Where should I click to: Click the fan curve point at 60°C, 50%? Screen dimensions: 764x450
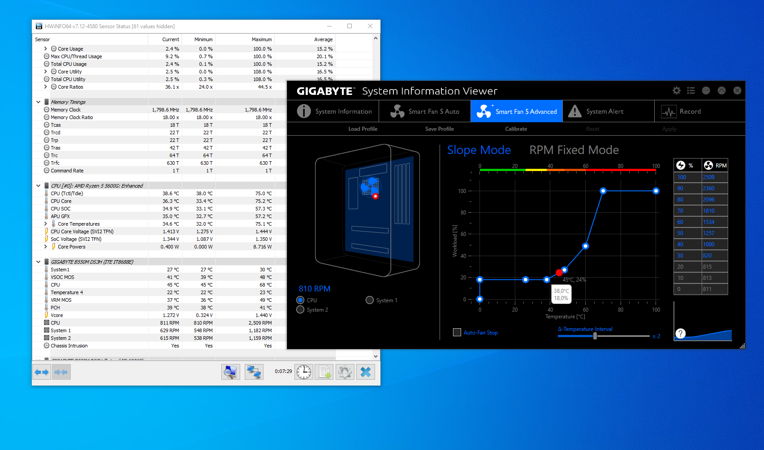(x=586, y=246)
